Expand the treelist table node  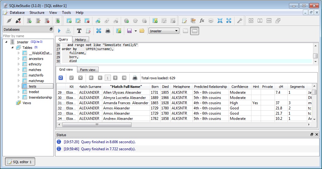pos(19,92)
